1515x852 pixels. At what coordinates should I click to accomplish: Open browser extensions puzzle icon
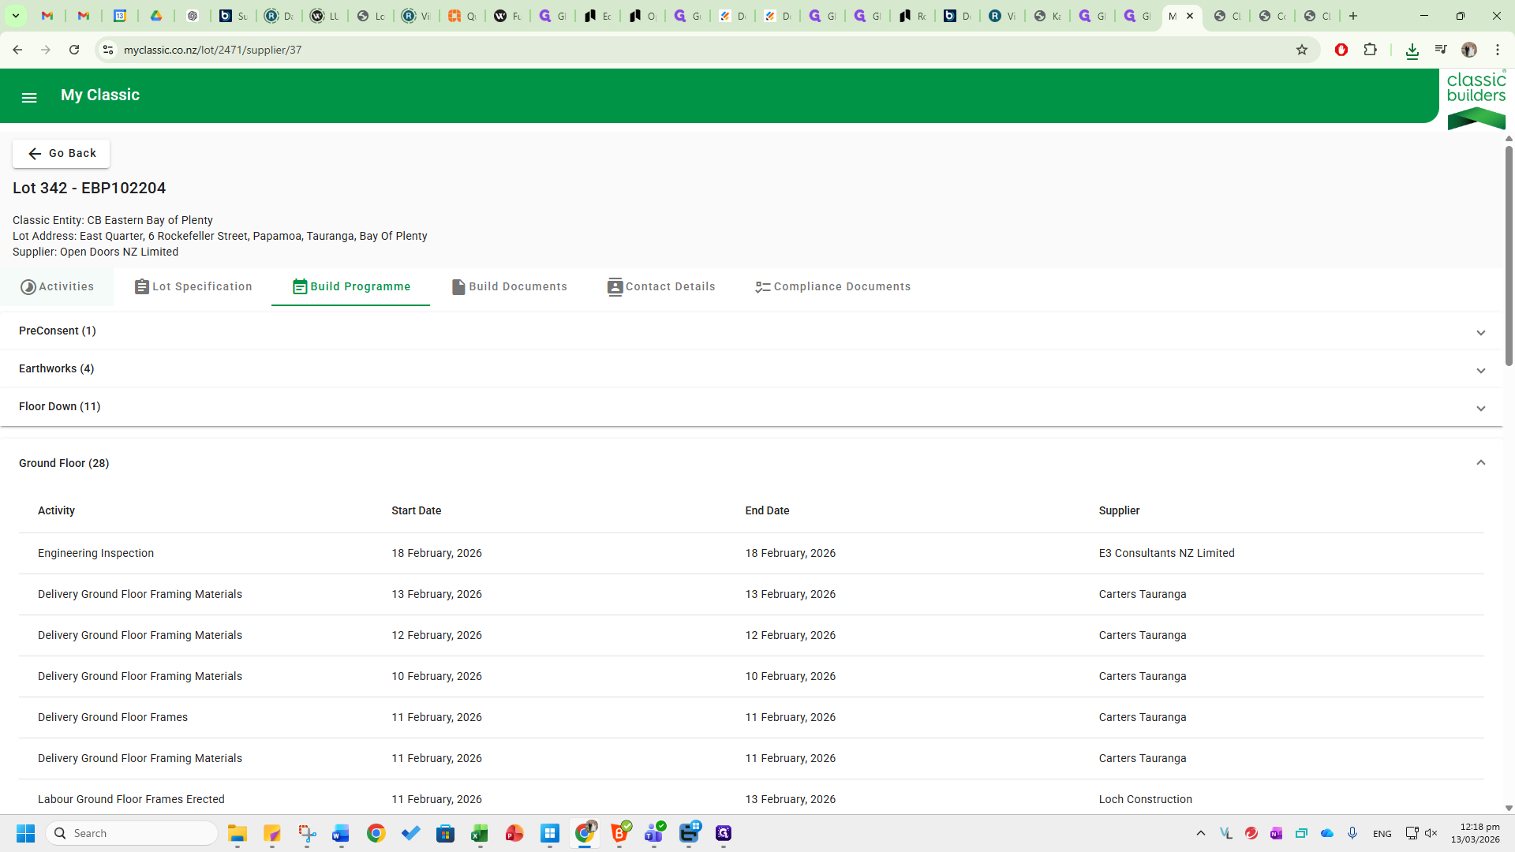(1371, 50)
